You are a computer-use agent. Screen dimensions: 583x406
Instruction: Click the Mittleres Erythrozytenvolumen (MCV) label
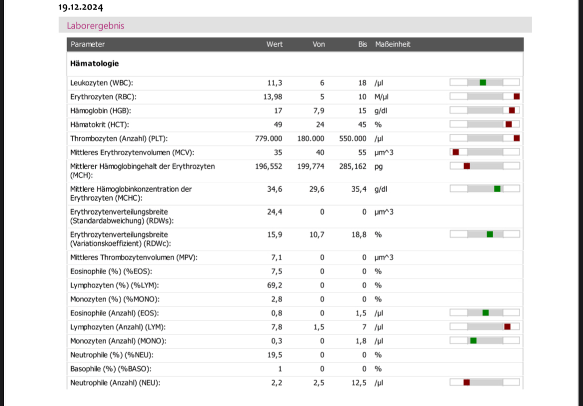133,153
